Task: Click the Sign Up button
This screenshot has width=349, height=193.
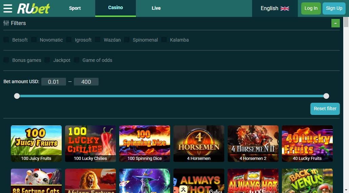Action: click(x=334, y=8)
